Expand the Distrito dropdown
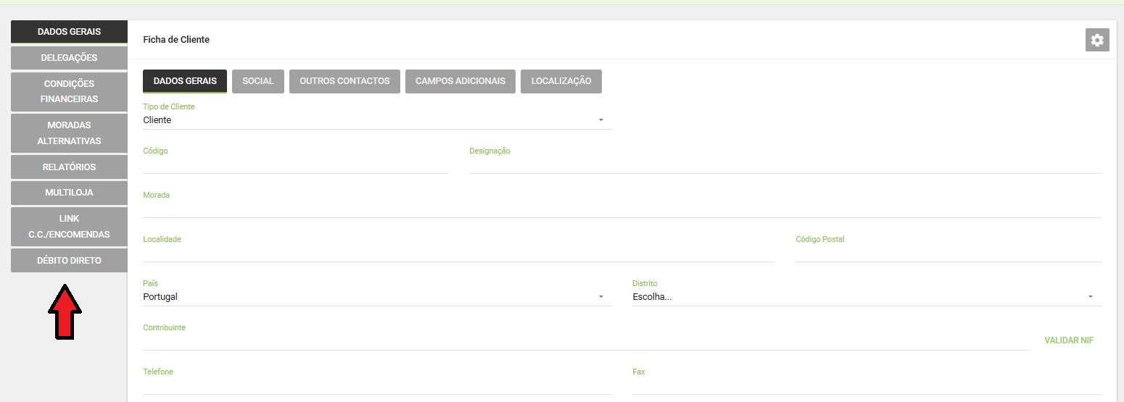 (x=867, y=297)
